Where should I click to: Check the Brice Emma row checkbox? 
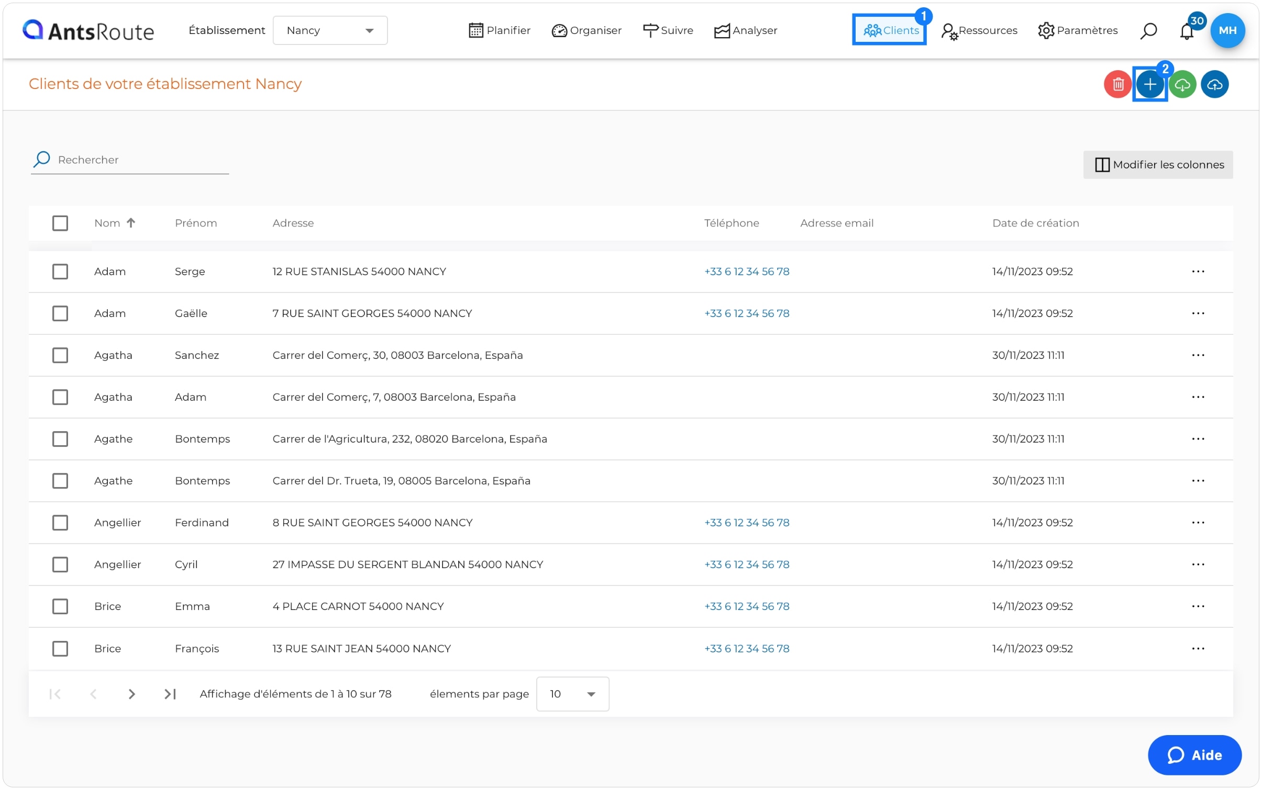pos(60,606)
